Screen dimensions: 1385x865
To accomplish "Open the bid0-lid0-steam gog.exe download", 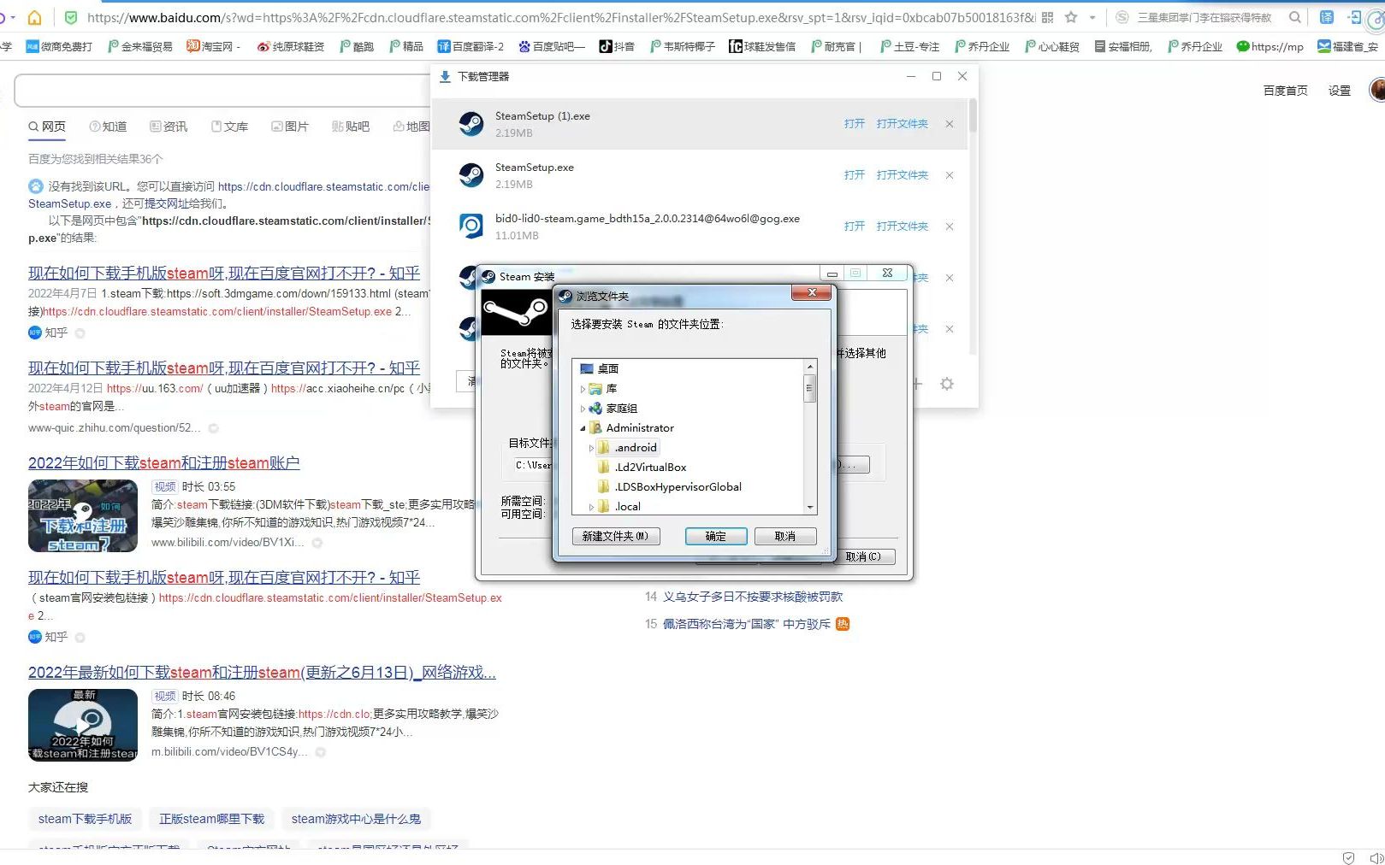I will pyautogui.click(x=854, y=227).
